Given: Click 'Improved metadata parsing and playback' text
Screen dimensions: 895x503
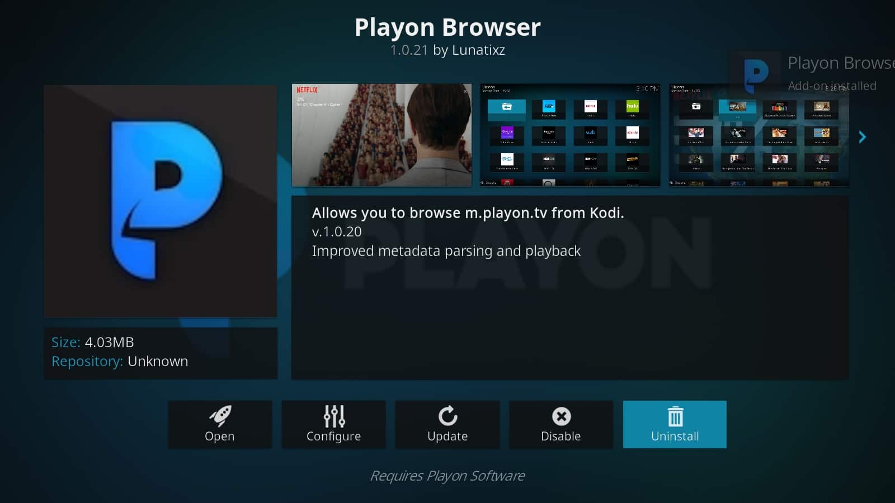Looking at the screenshot, I should click(446, 251).
